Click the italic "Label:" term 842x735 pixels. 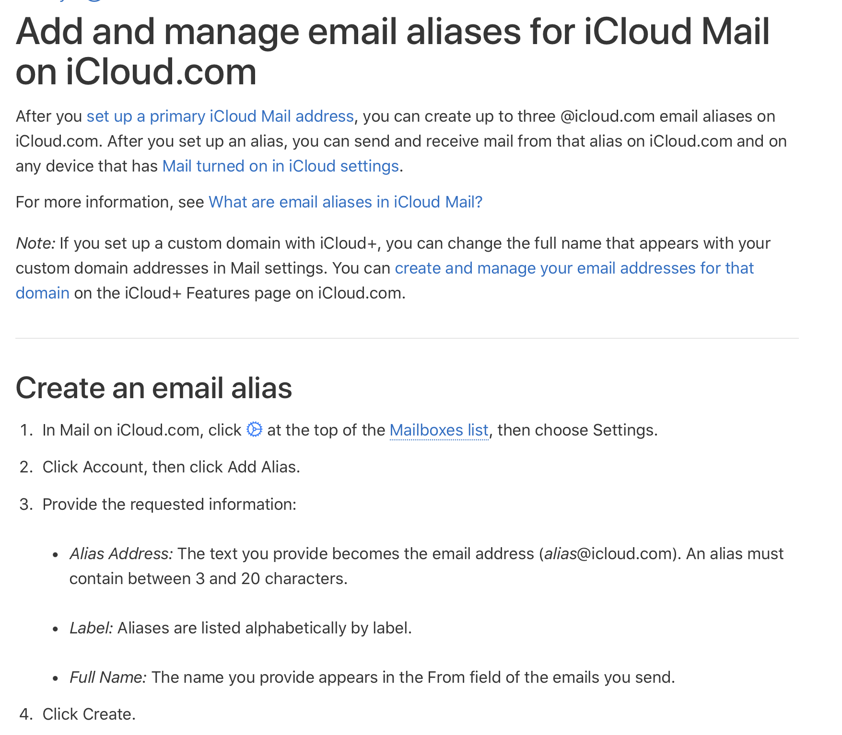[91, 628]
